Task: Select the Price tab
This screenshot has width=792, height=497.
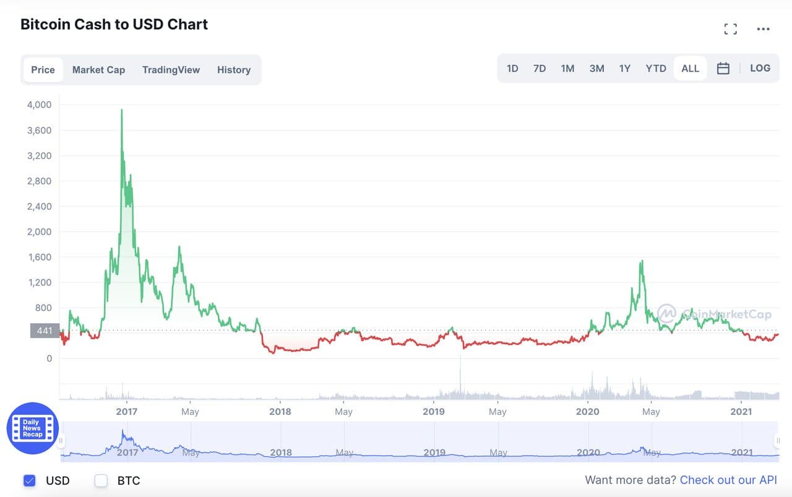Action: pos(43,70)
